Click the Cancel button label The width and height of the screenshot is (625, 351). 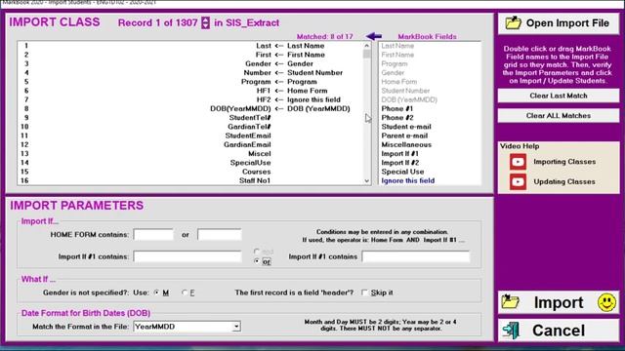point(559,331)
